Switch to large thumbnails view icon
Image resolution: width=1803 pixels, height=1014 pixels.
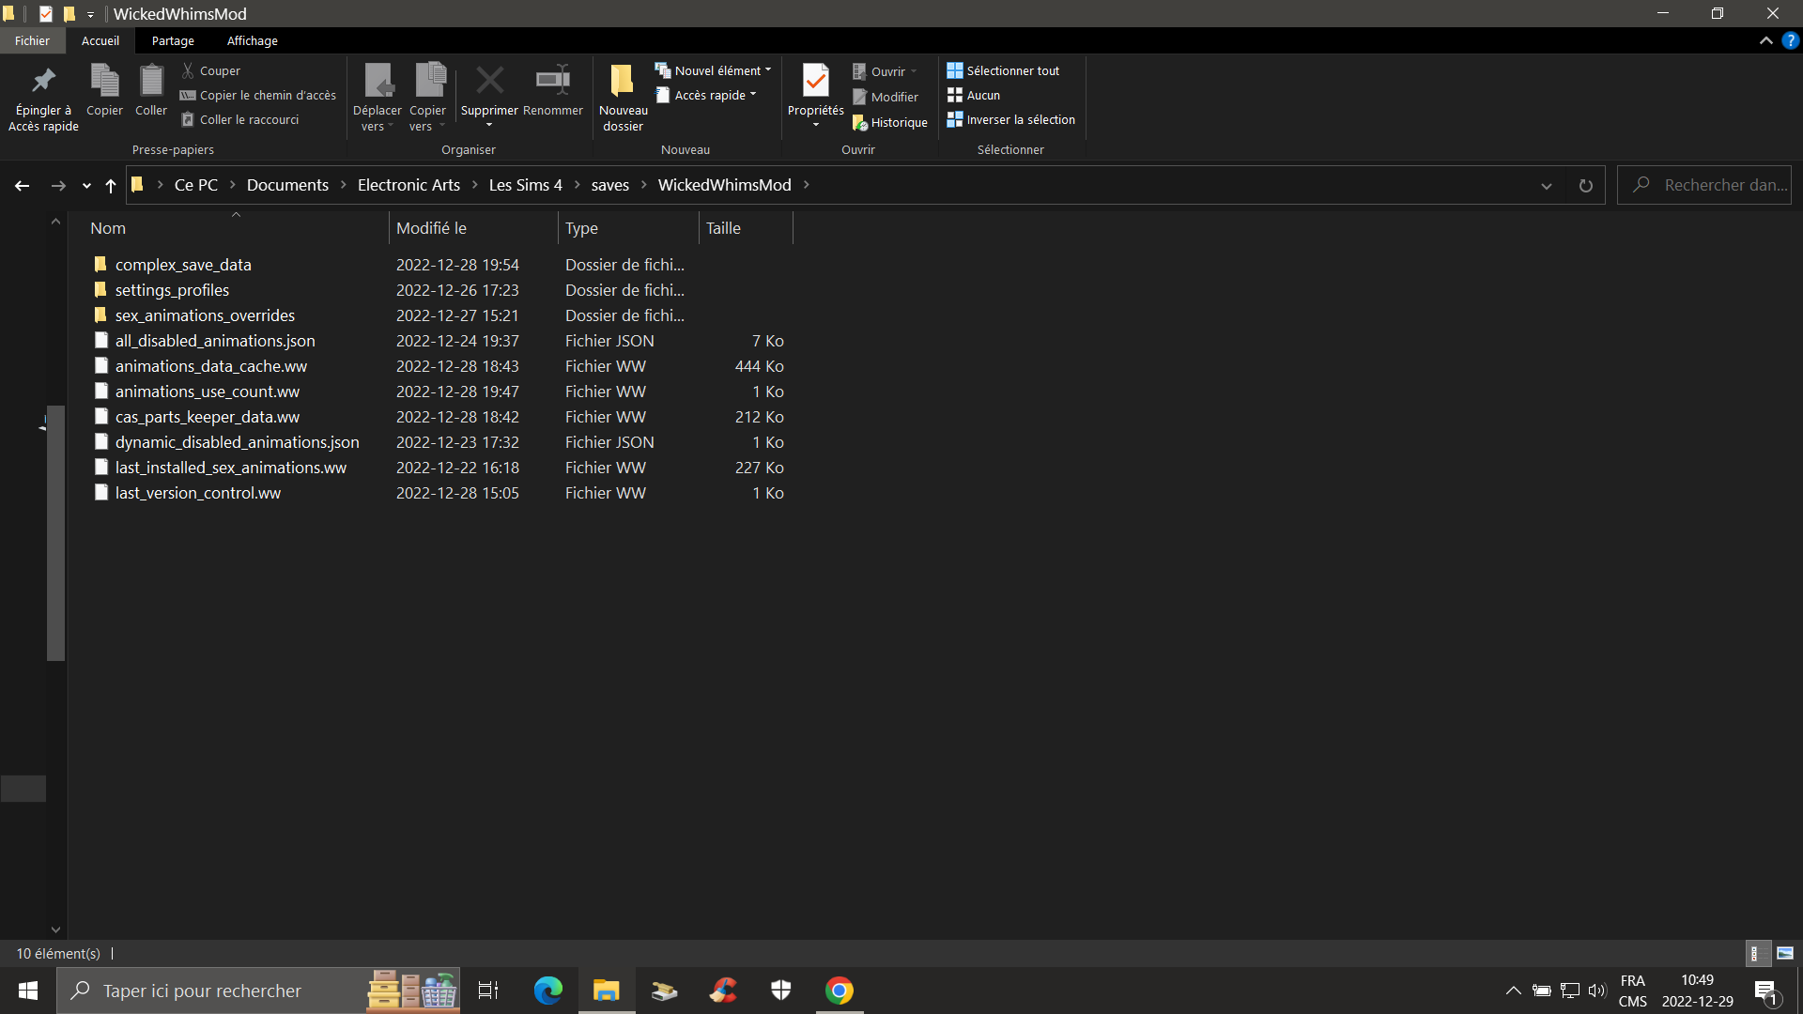1785,953
